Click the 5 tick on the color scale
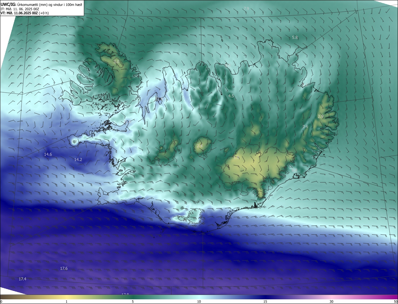 point(133,302)
